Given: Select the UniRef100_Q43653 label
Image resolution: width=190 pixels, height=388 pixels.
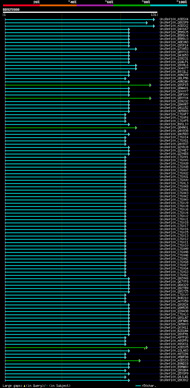Looking at the screenshot, I should 174,55.
